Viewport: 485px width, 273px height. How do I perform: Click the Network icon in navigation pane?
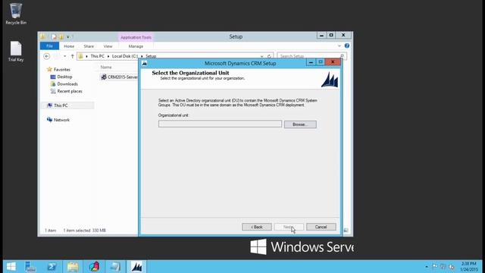(49, 120)
